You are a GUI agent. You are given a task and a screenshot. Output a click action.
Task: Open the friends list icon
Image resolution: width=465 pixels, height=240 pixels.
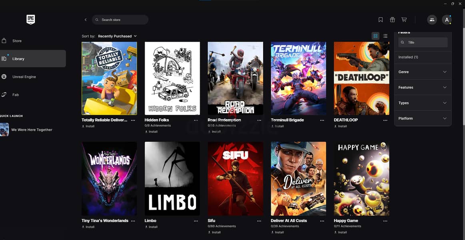coord(432,20)
